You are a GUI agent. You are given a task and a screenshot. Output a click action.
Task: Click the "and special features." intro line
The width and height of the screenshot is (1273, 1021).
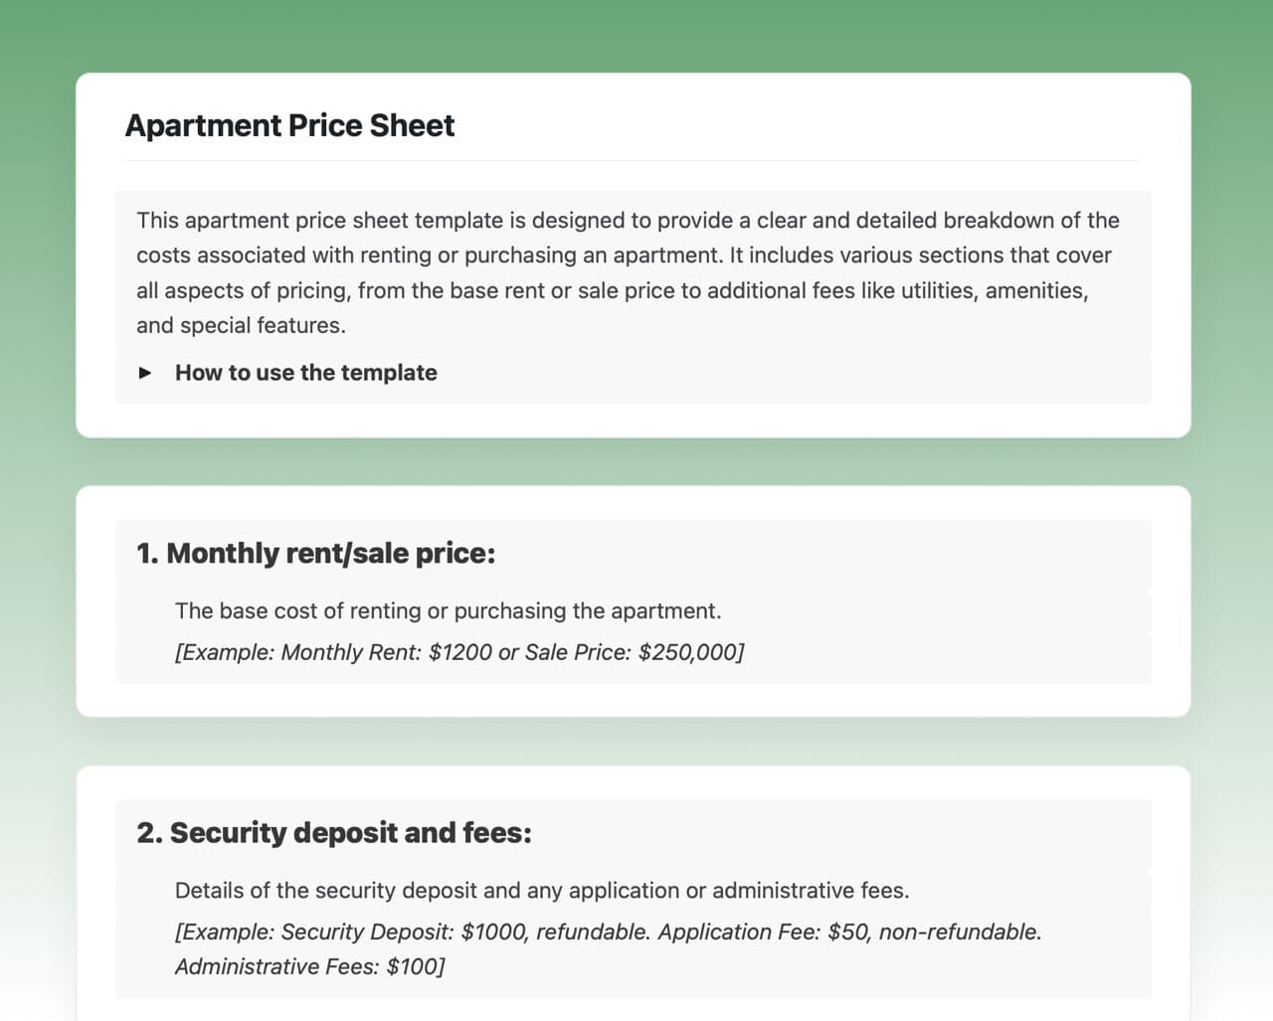point(241,325)
